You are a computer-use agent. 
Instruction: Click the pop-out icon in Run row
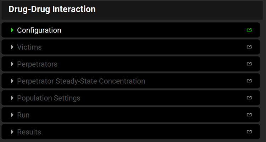pos(249,115)
